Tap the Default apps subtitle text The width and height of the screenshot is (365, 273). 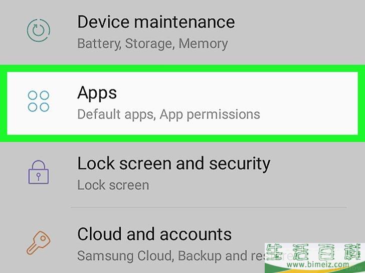tap(117, 114)
